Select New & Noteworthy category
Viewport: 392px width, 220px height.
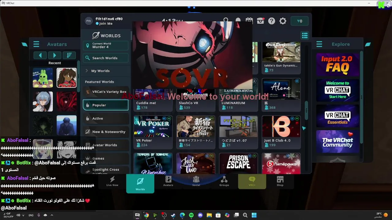coord(106,132)
